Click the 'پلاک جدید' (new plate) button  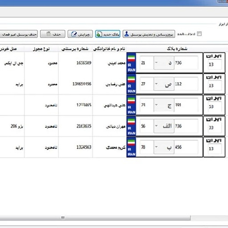coord(108,34)
